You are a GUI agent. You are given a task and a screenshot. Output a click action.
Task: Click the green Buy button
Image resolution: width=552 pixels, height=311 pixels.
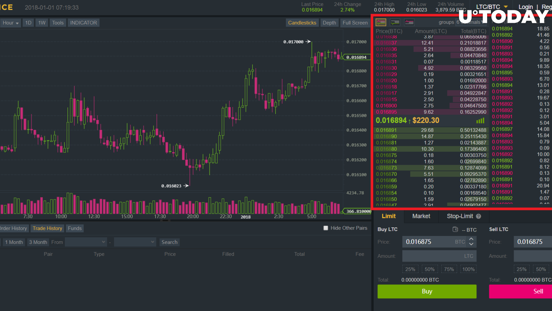point(427,292)
